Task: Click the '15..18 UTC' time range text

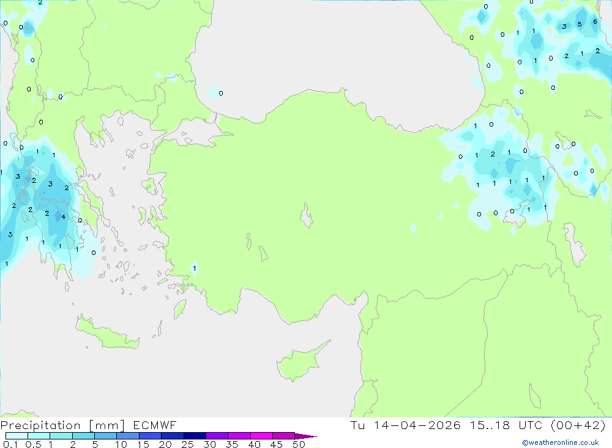Action: point(506,425)
